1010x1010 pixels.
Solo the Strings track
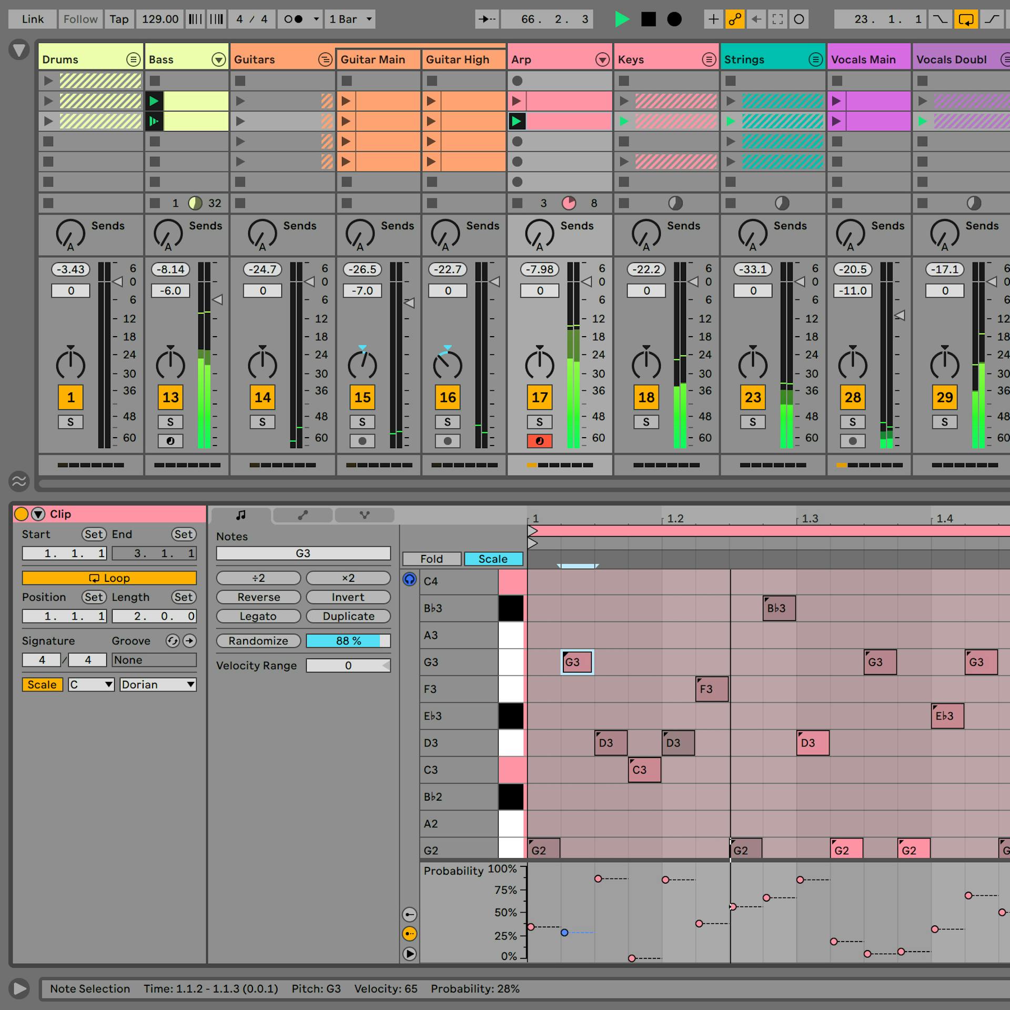click(753, 421)
